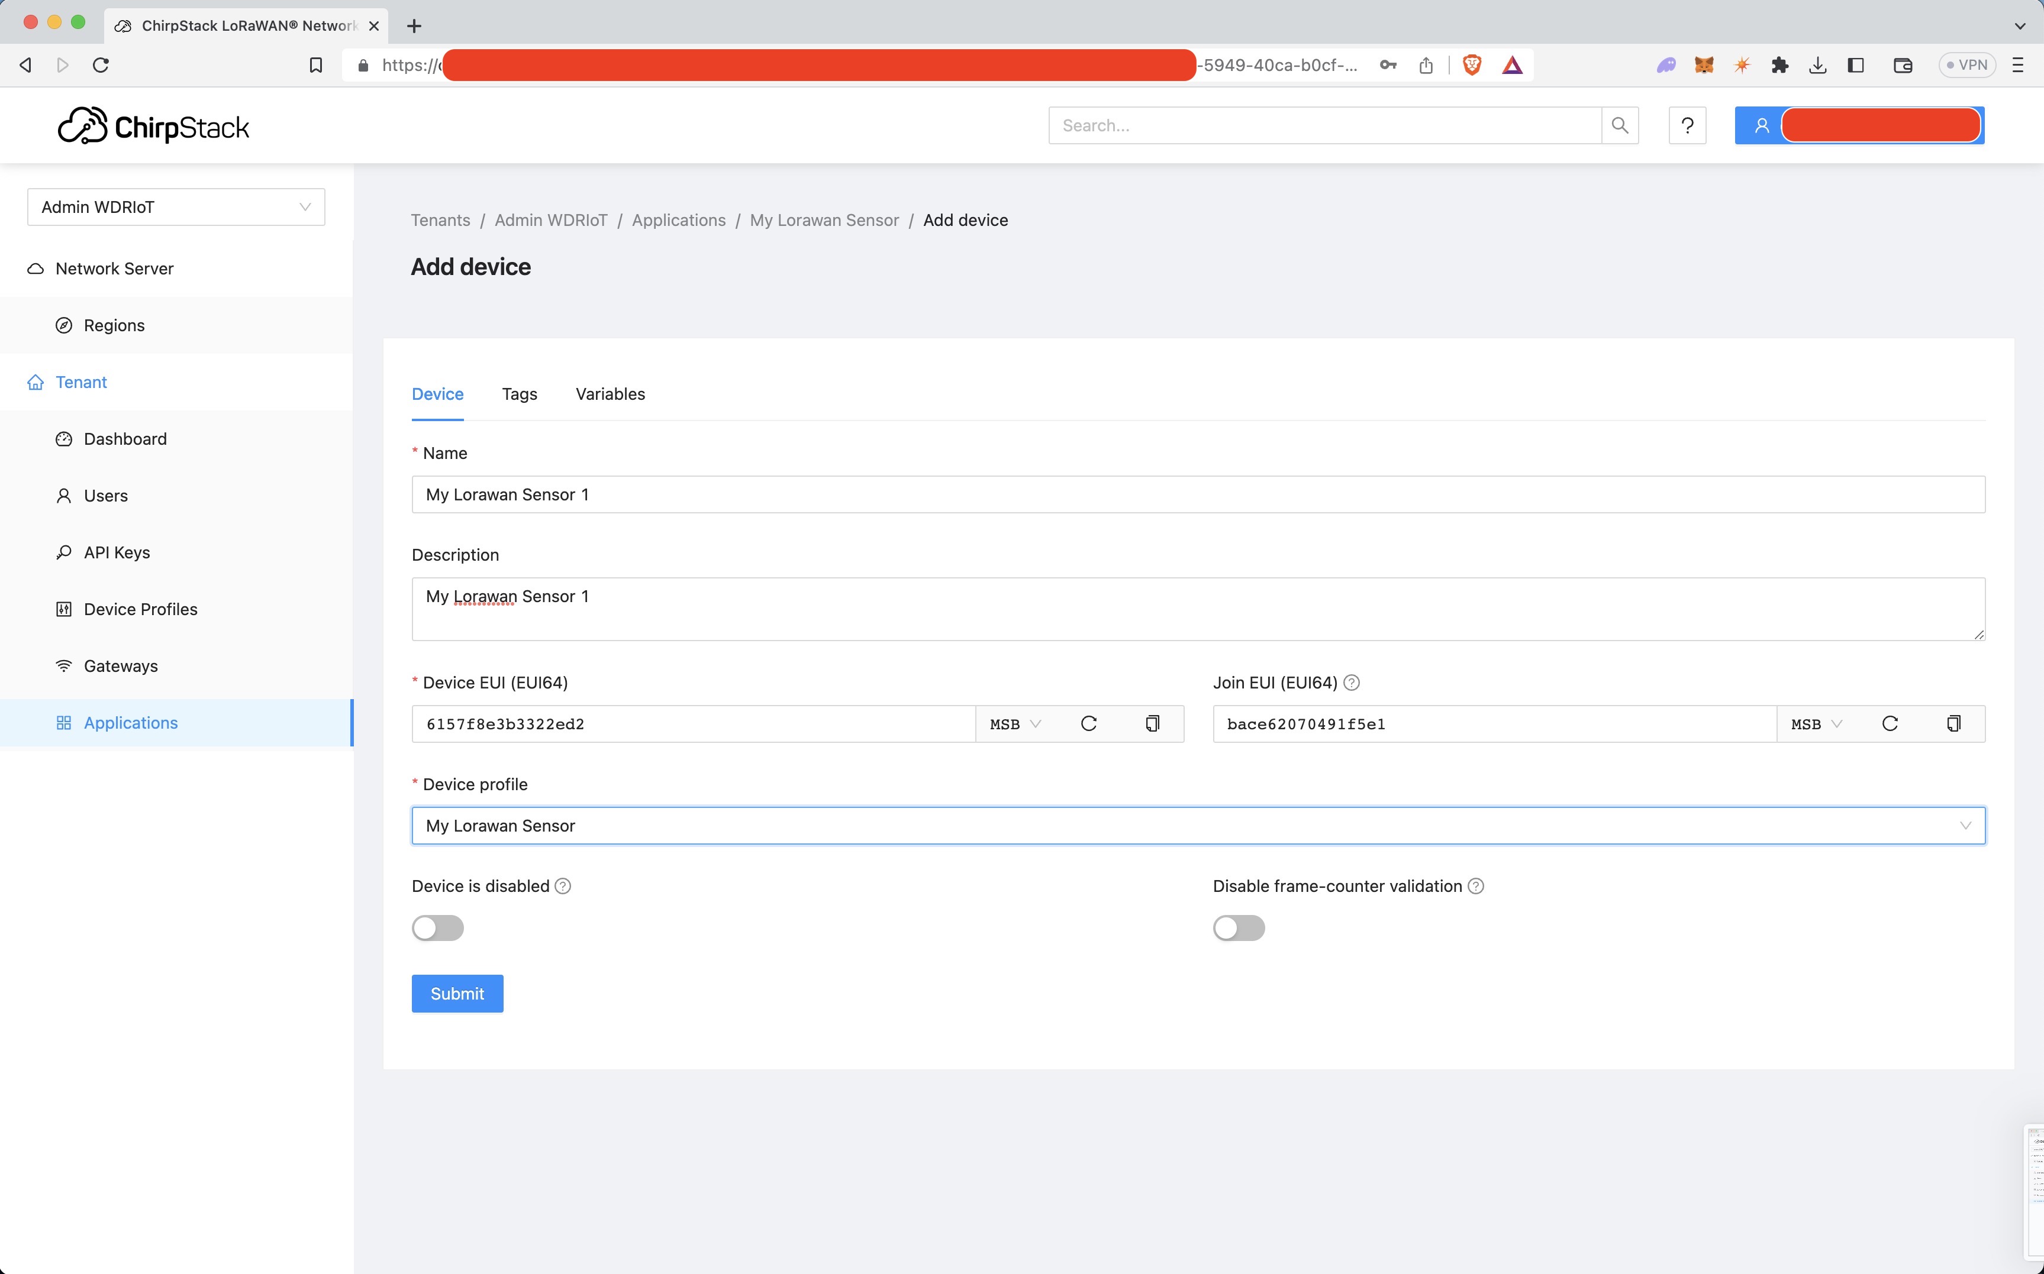Click into the Name input field
The image size is (2044, 1274).
coord(1198,494)
